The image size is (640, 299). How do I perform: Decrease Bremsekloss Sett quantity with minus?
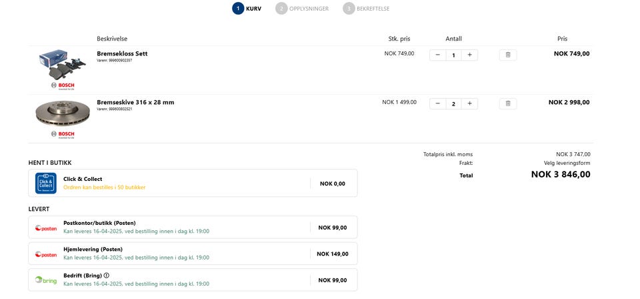[x=438, y=55]
